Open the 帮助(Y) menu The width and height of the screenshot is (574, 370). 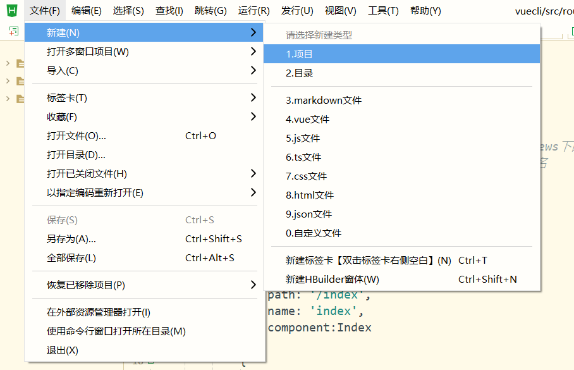tap(425, 11)
